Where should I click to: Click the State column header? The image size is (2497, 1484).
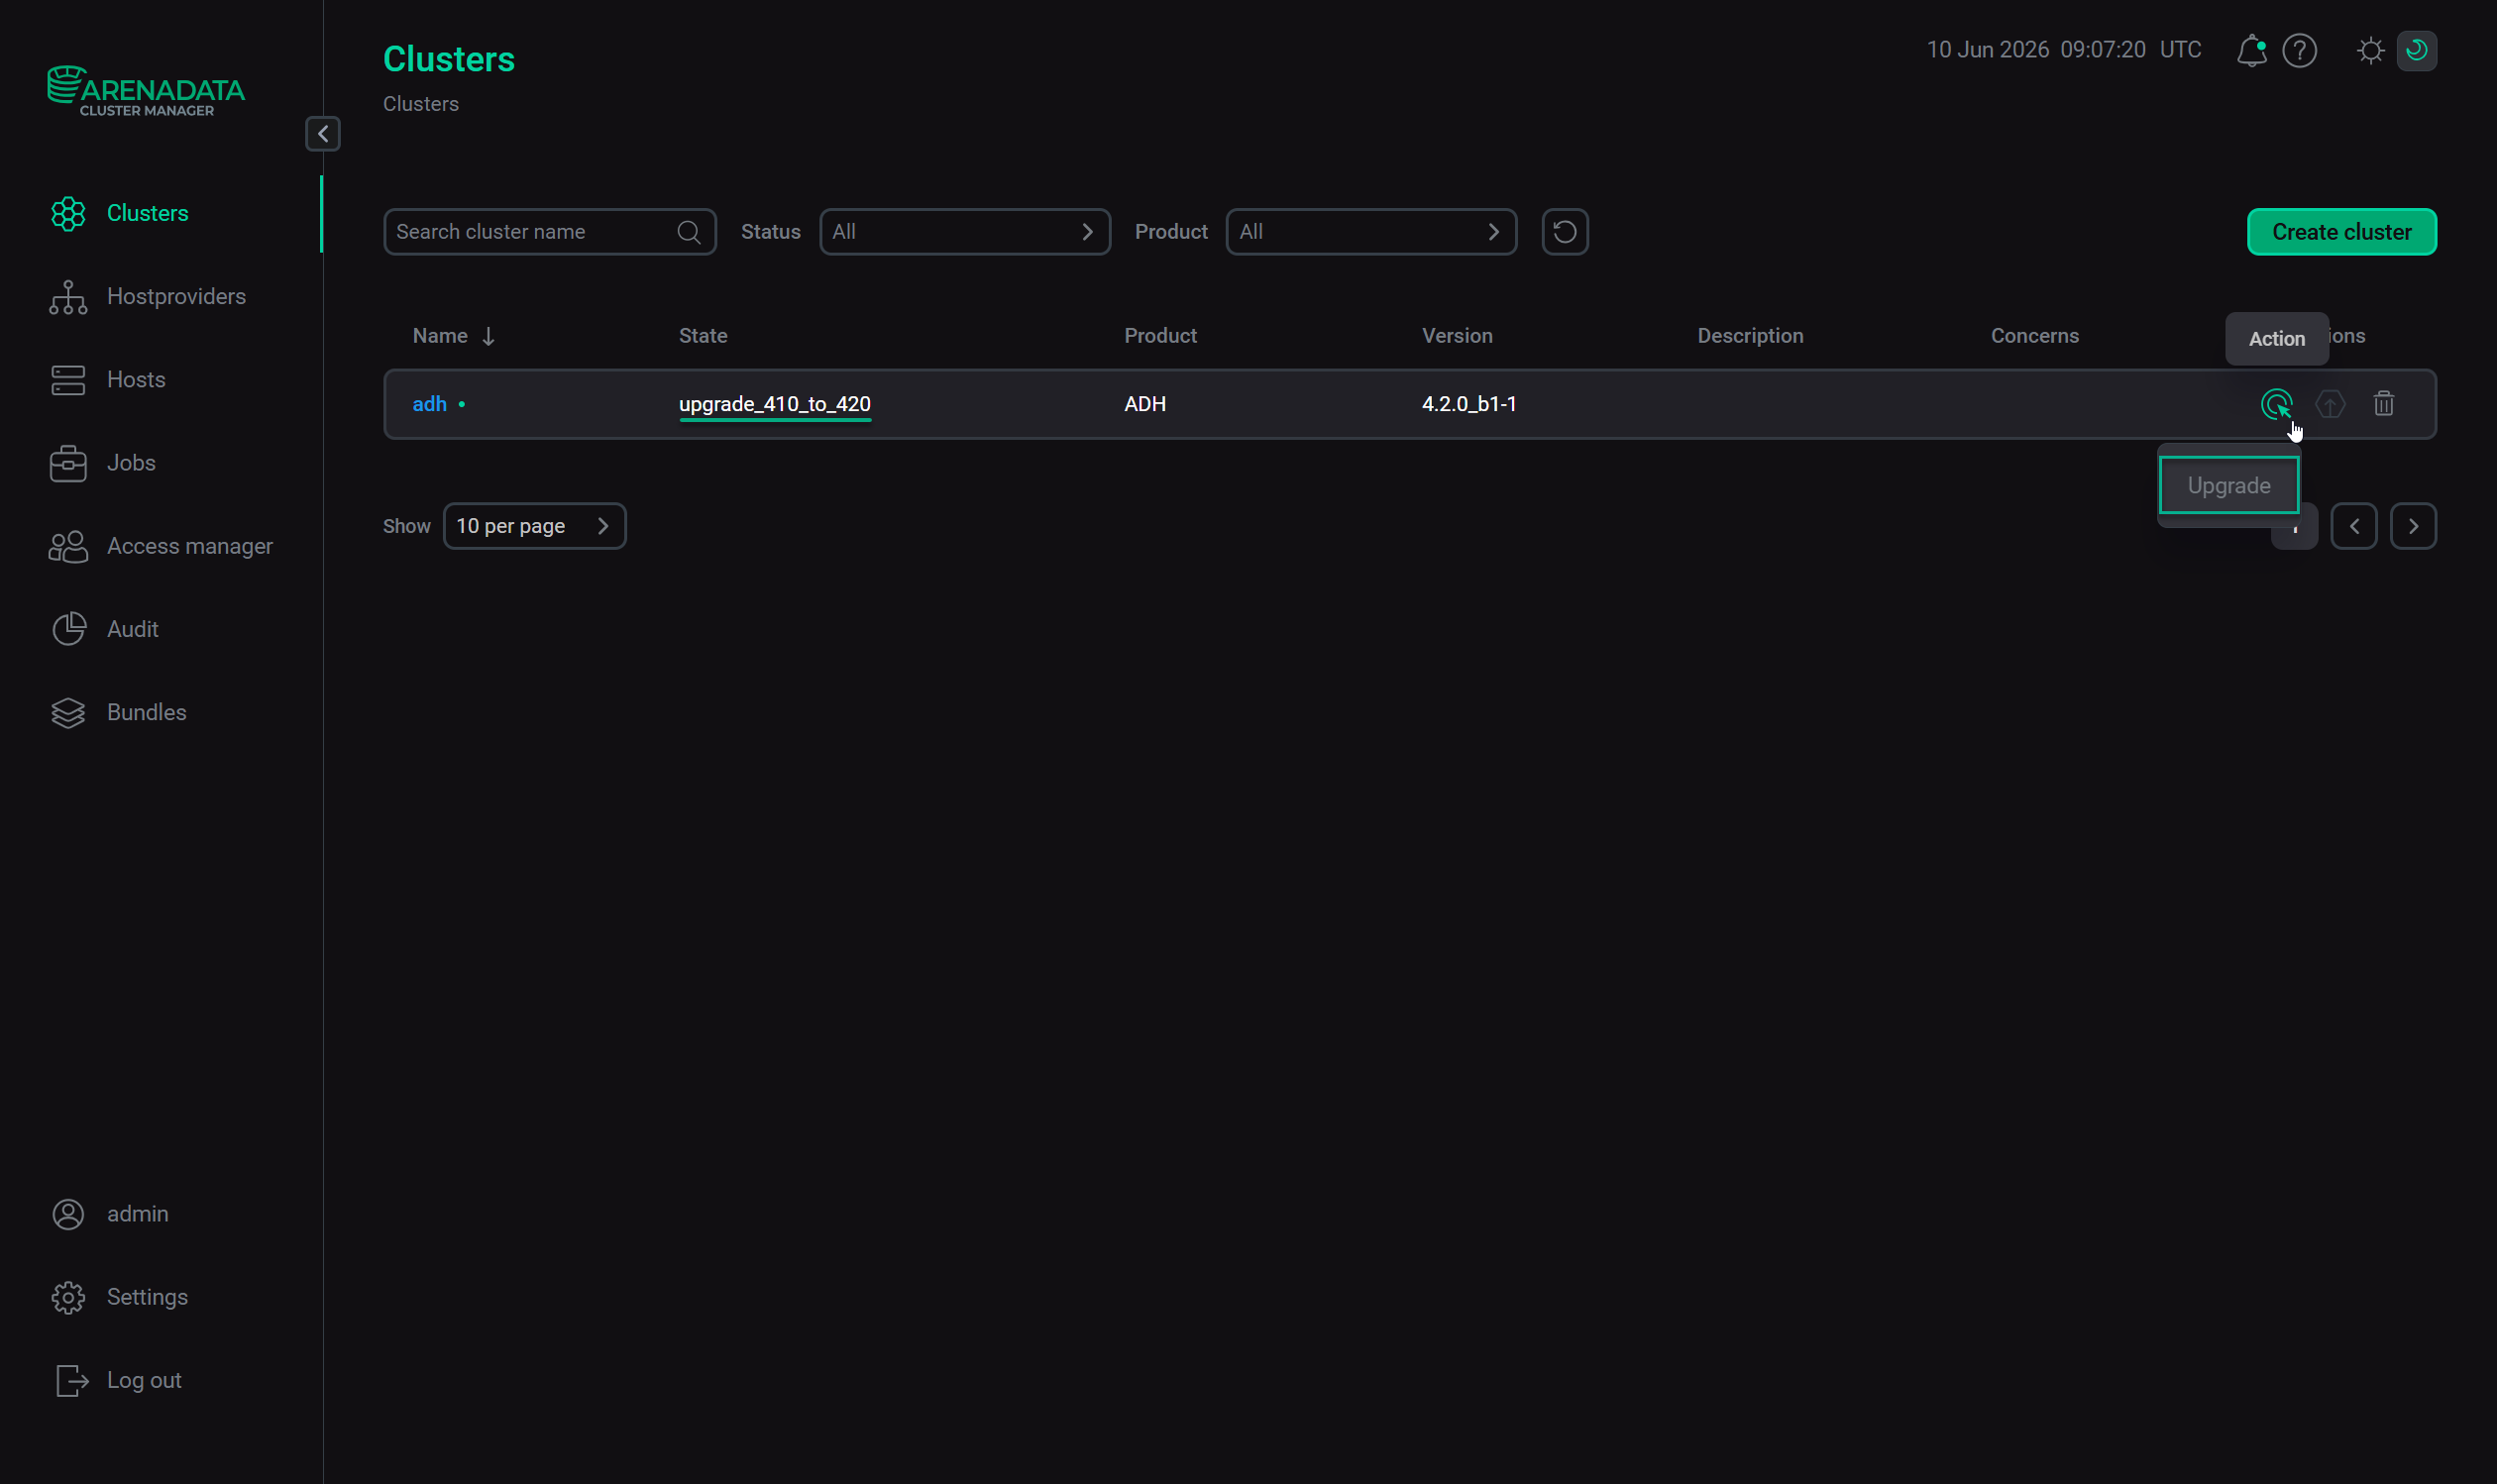coord(703,336)
